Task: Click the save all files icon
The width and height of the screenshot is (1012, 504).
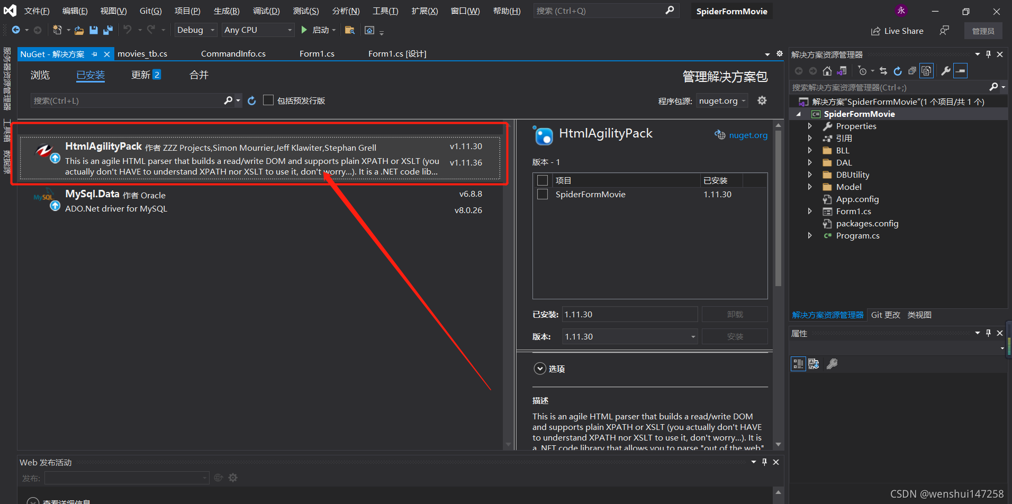Action: [x=108, y=30]
